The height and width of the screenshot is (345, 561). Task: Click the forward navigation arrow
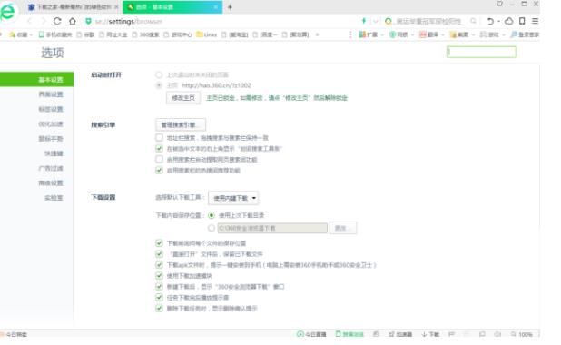tap(44, 21)
